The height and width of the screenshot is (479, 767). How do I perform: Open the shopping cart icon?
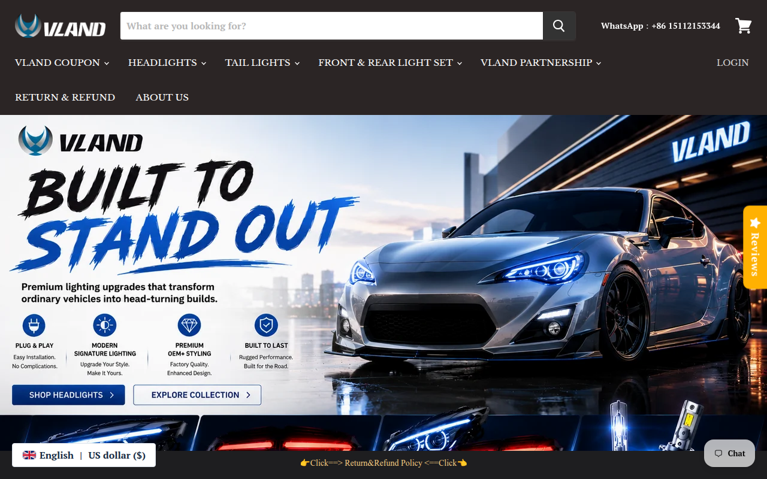click(744, 26)
